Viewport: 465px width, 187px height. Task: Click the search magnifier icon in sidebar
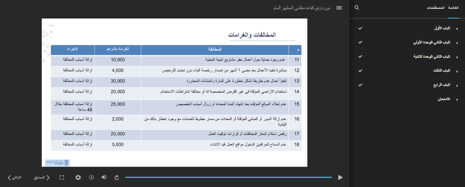click(x=356, y=7)
